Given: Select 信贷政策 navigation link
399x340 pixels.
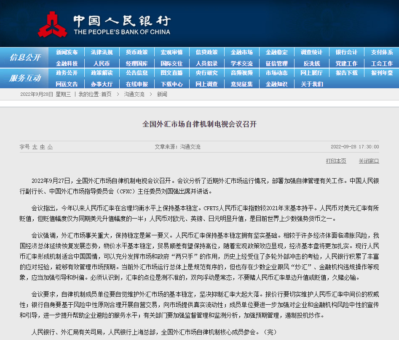Looking at the screenshot, I should coord(206,52).
